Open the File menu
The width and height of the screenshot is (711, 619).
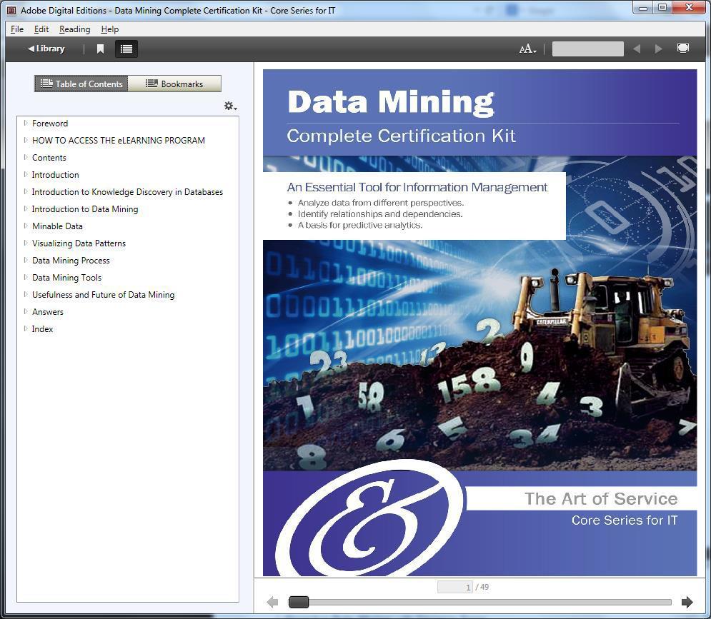pos(16,29)
